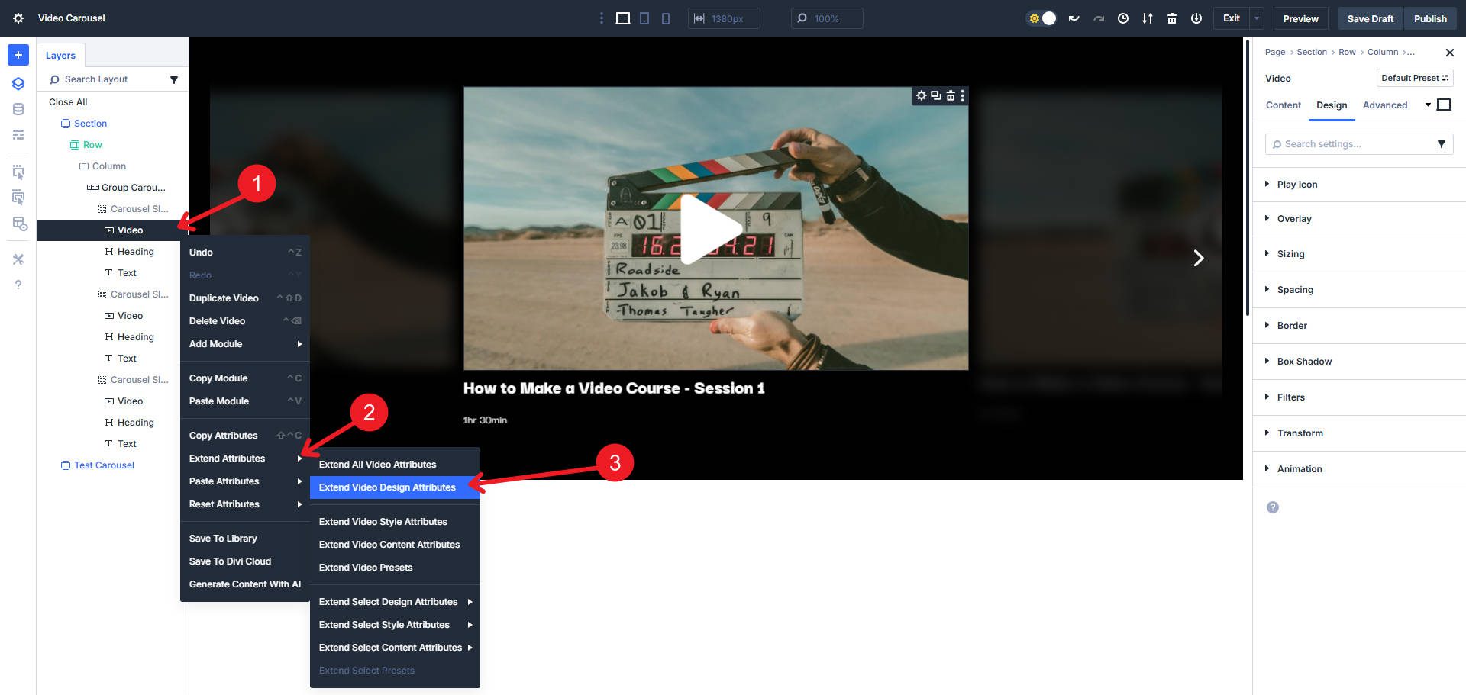Click the help question mark icon
This screenshot has width=1466, height=695.
click(x=18, y=284)
